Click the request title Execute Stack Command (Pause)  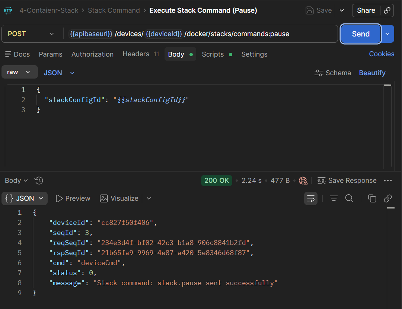click(x=203, y=10)
